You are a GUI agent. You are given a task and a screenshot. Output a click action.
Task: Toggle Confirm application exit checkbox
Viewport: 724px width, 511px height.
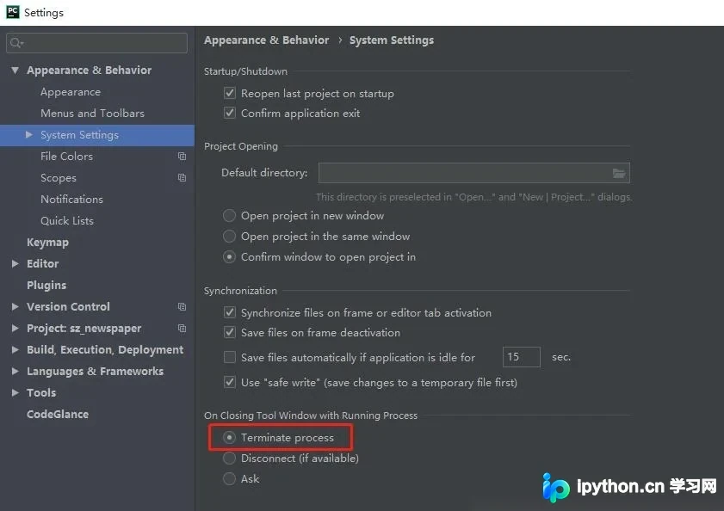click(230, 113)
